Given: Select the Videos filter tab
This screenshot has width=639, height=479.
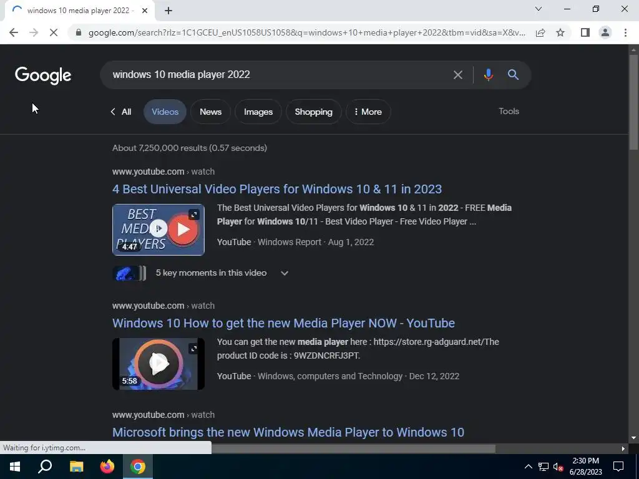Looking at the screenshot, I should 165,112.
